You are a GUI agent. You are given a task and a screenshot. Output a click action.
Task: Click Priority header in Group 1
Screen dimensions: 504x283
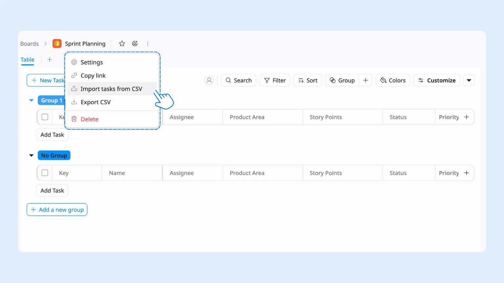pyautogui.click(x=449, y=117)
